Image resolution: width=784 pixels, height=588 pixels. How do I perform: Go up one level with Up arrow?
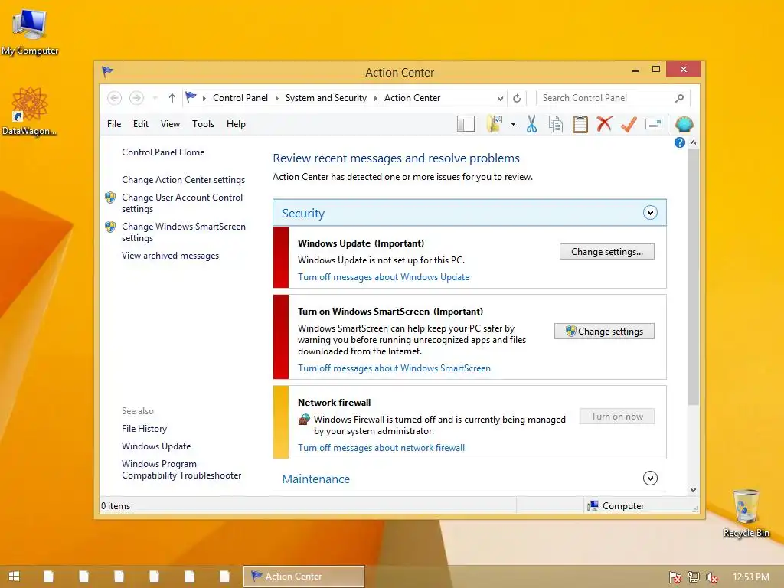(172, 98)
